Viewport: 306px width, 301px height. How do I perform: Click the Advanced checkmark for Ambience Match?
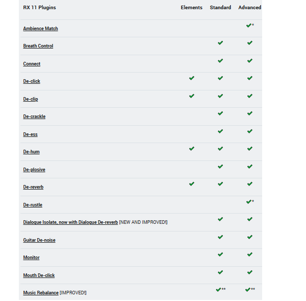point(248,25)
